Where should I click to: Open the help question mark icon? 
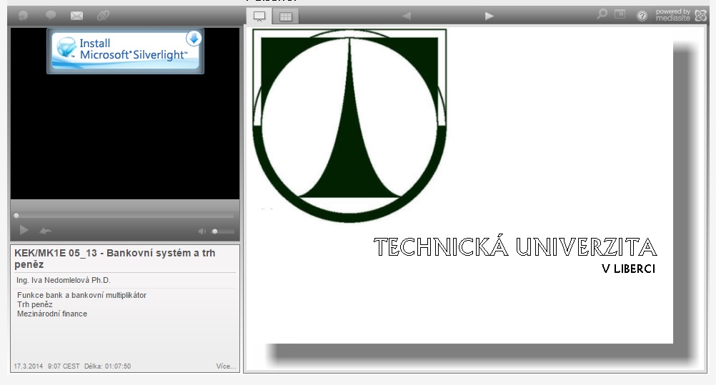pos(642,15)
